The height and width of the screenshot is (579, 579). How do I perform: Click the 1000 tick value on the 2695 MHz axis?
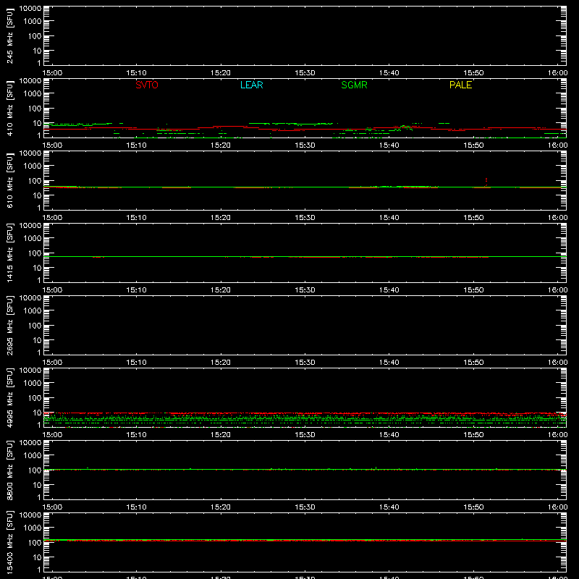33,311
